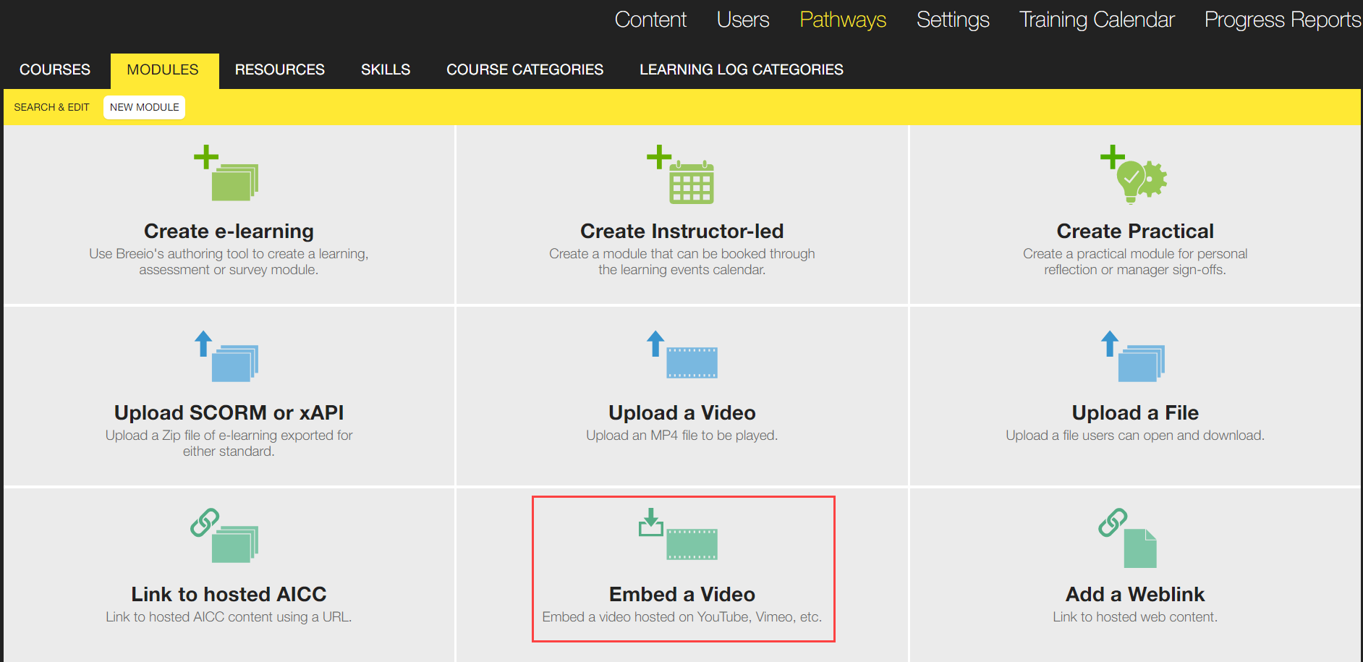Open the Learning Log Categories tab
The width and height of the screenshot is (1363, 662).
pos(742,69)
